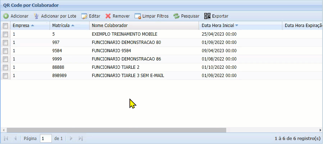Export using the QR code Exportar icon
Screen dimensions: 323x144
point(207,16)
